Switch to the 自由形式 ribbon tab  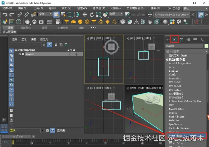pyautogui.click(x=25, y=28)
